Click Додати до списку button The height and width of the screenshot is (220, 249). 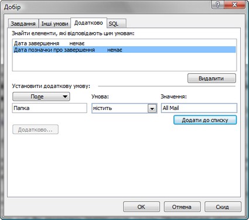click(205, 120)
